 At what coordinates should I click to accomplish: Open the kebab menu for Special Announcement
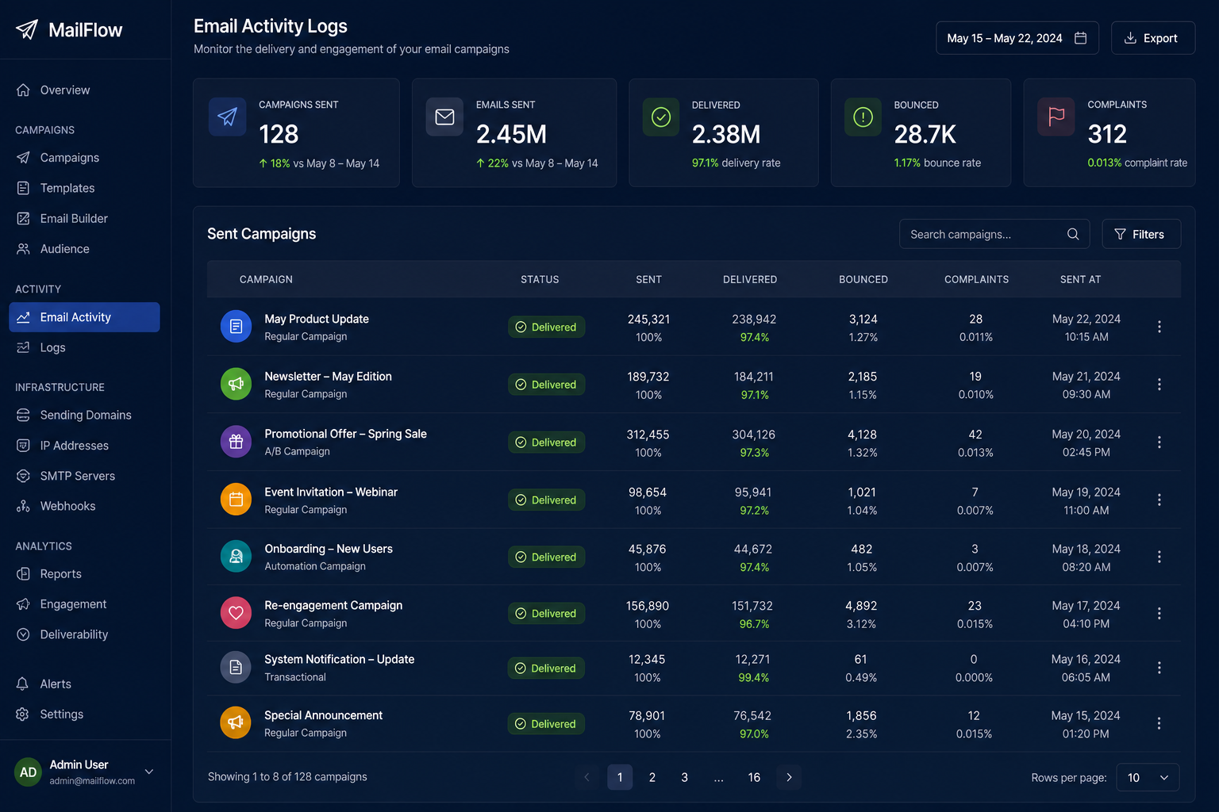tap(1159, 723)
